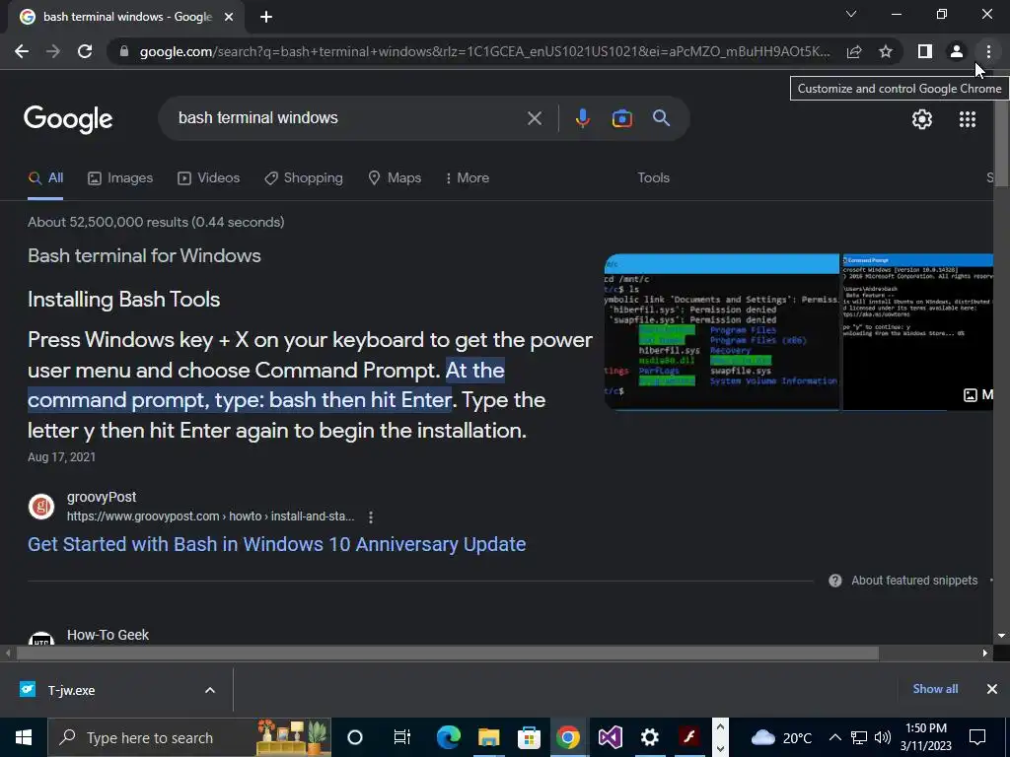Open the command prompt screenshot thumbnail
This screenshot has width=1010, height=757.
tap(918, 331)
